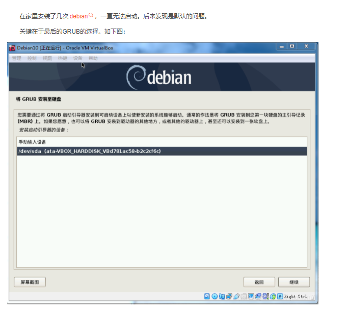Click the keyboard host key icon
348x310 pixels.
[x=280, y=296]
